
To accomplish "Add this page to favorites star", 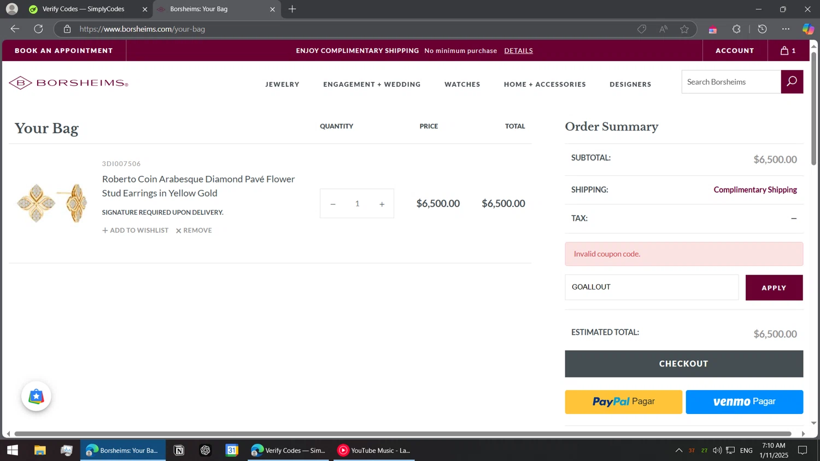I will pyautogui.click(x=684, y=29).
